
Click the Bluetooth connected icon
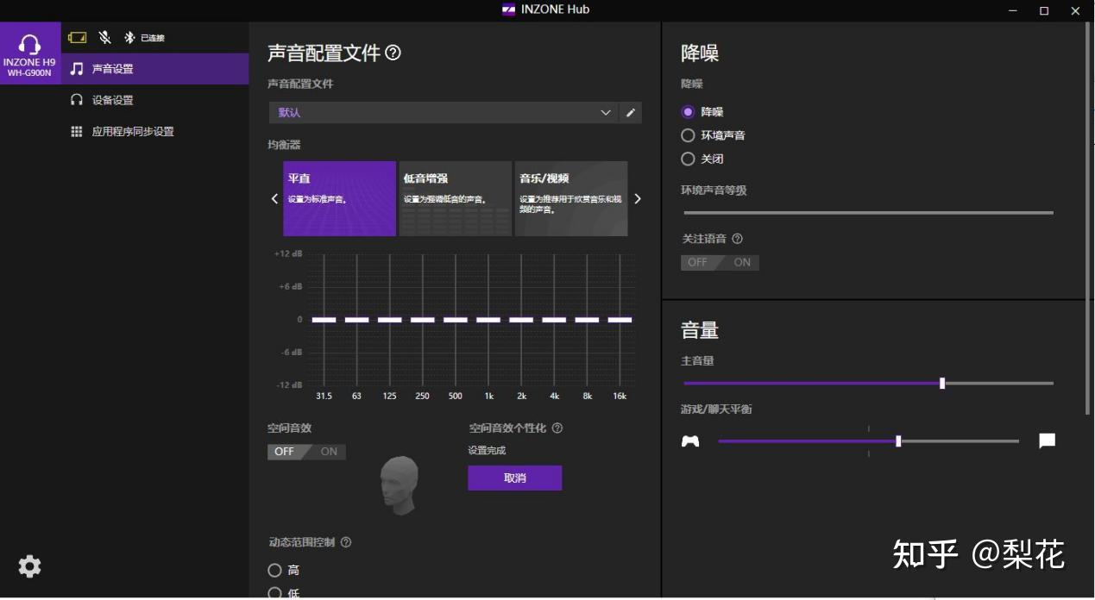[130, 37]
